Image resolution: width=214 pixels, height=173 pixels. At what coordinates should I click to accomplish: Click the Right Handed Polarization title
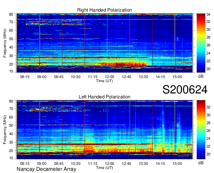point(104,10)
